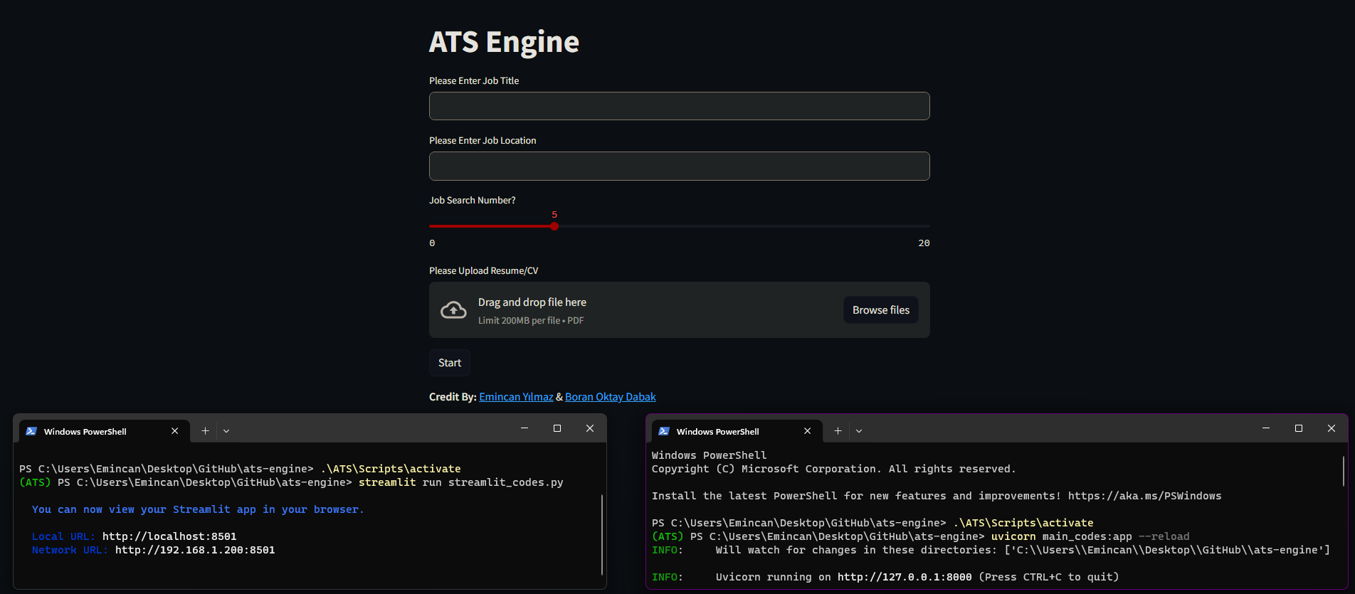This screenshot has width=1355, height=594.
Task: Click PowerShell icon in right terminal tab
Action: (x=664, y=431)
